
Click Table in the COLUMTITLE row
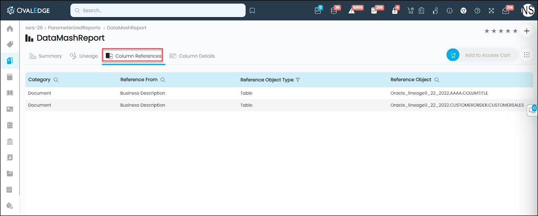click(x=246, y=93)
